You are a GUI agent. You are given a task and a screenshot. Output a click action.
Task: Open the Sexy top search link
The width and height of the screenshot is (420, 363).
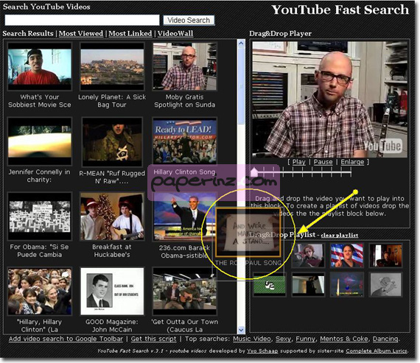(283, 339)
